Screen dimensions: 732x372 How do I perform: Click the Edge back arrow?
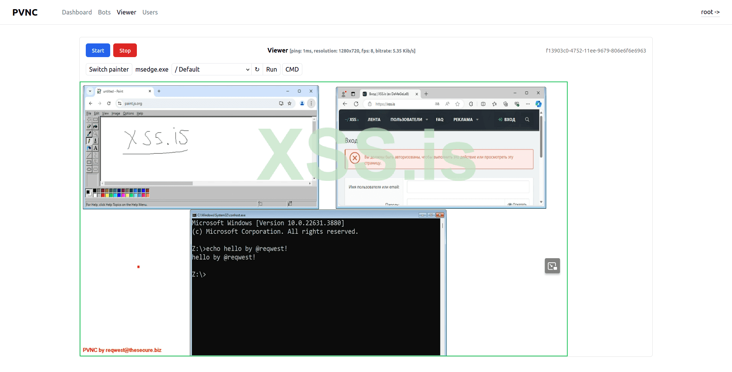345,104
